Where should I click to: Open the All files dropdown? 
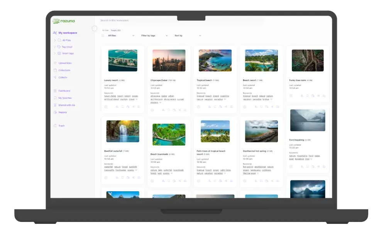click(x=121, y=35)
